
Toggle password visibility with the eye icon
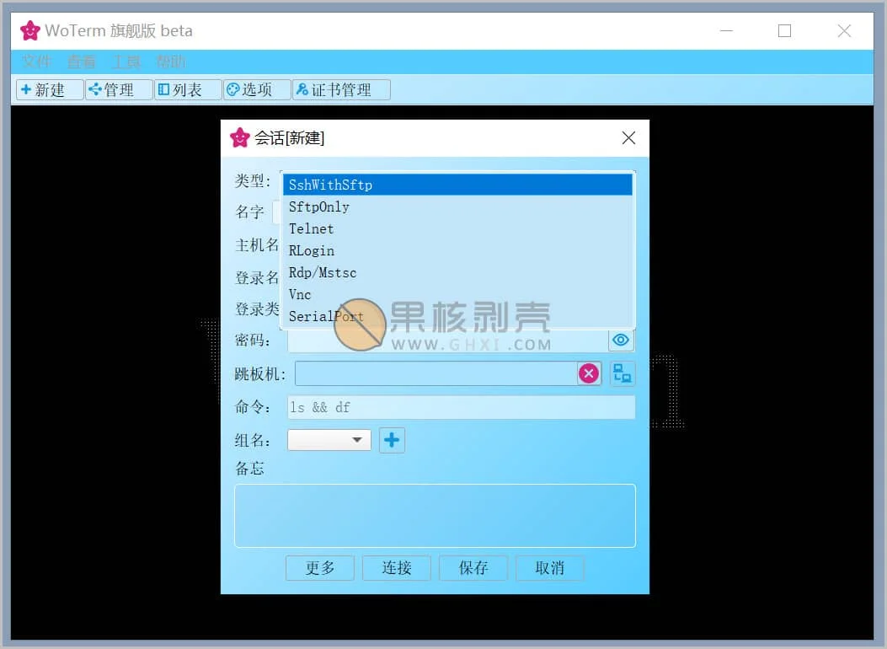(x=621, y=340)
